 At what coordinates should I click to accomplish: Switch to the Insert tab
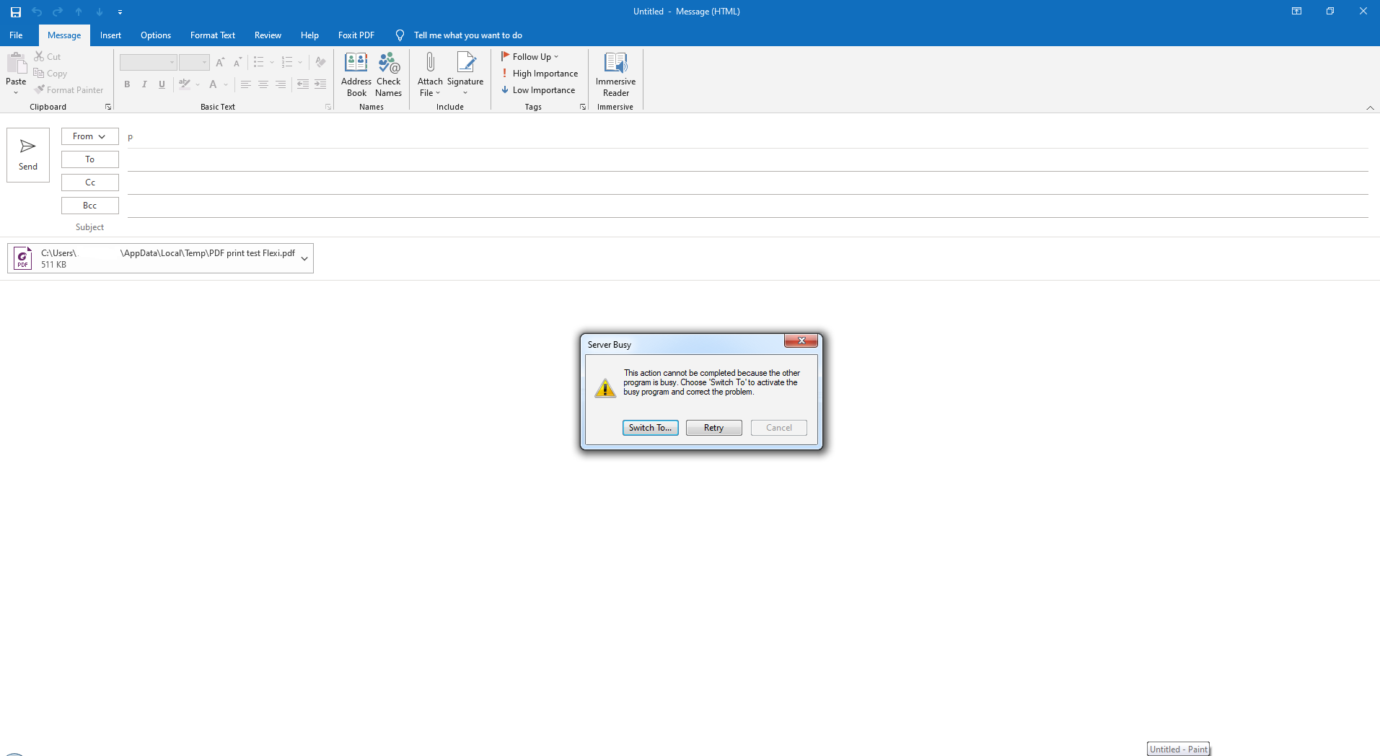[x=110, y=35]
